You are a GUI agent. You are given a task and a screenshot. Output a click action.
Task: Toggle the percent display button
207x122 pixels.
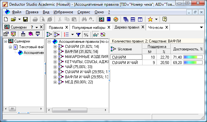point(86,35)
